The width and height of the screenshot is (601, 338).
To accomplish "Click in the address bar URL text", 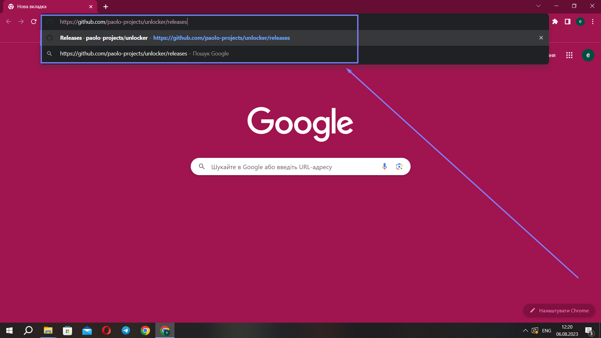I will click(123, 22).
